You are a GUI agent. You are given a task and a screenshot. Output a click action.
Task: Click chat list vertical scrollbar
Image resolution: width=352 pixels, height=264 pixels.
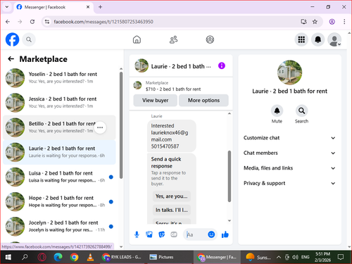[121, 125]
